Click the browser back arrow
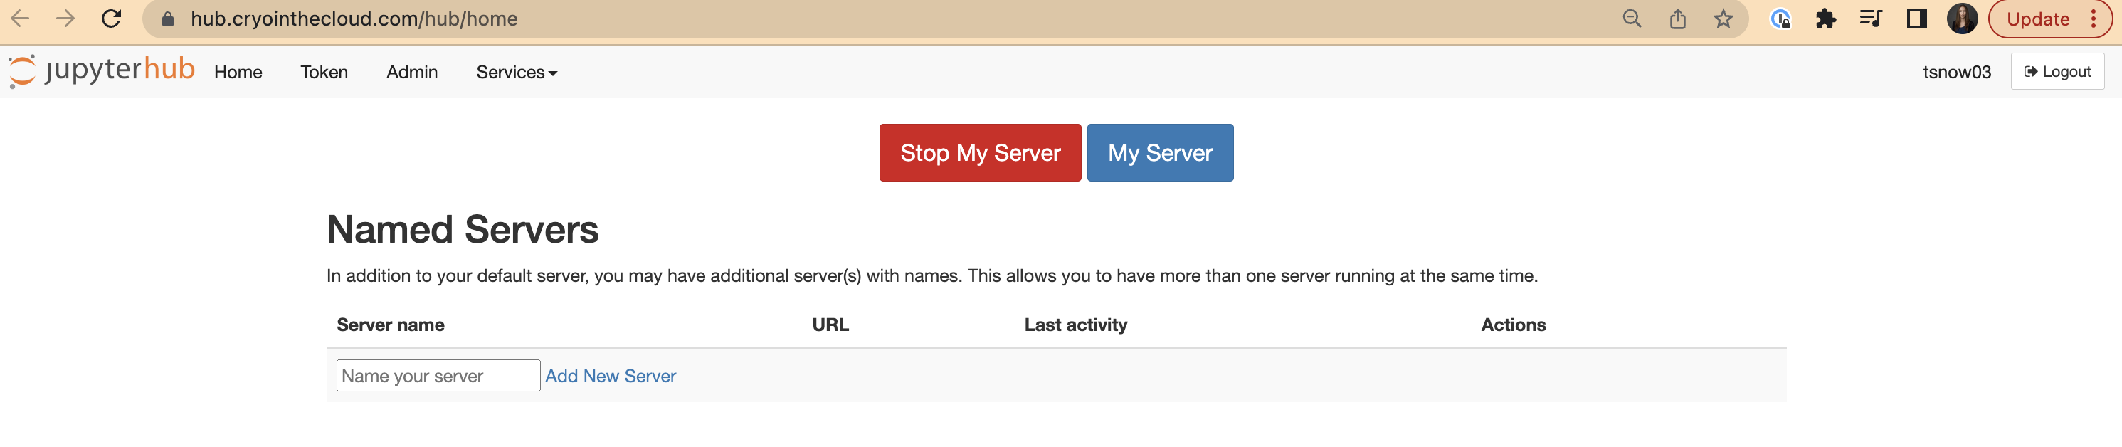This screenshot has width=2122, height=447. click(21, 19)
